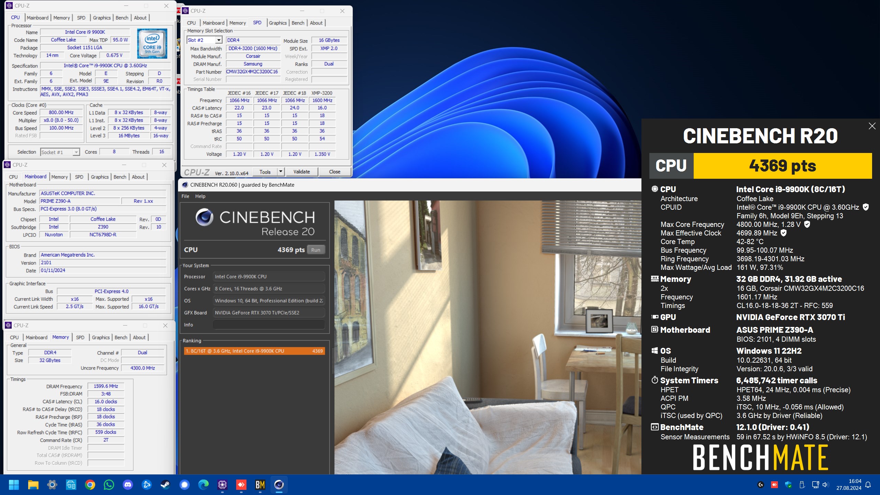Switch to BenchMate taskbar icon

click(260, 485)
